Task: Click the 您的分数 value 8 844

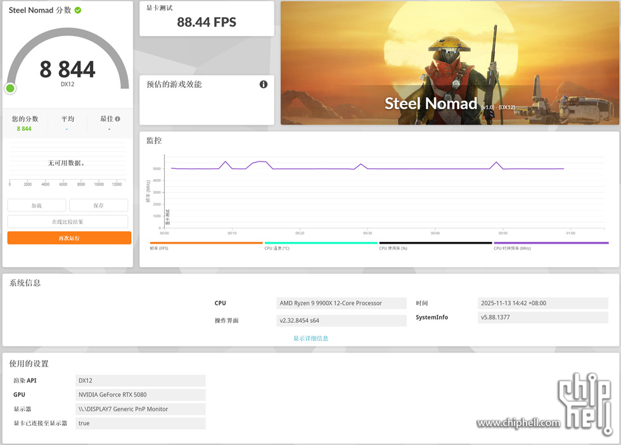Action: point(24,128)
